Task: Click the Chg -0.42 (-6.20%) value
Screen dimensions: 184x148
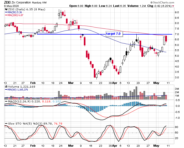Action: click(x=160, y=6)
